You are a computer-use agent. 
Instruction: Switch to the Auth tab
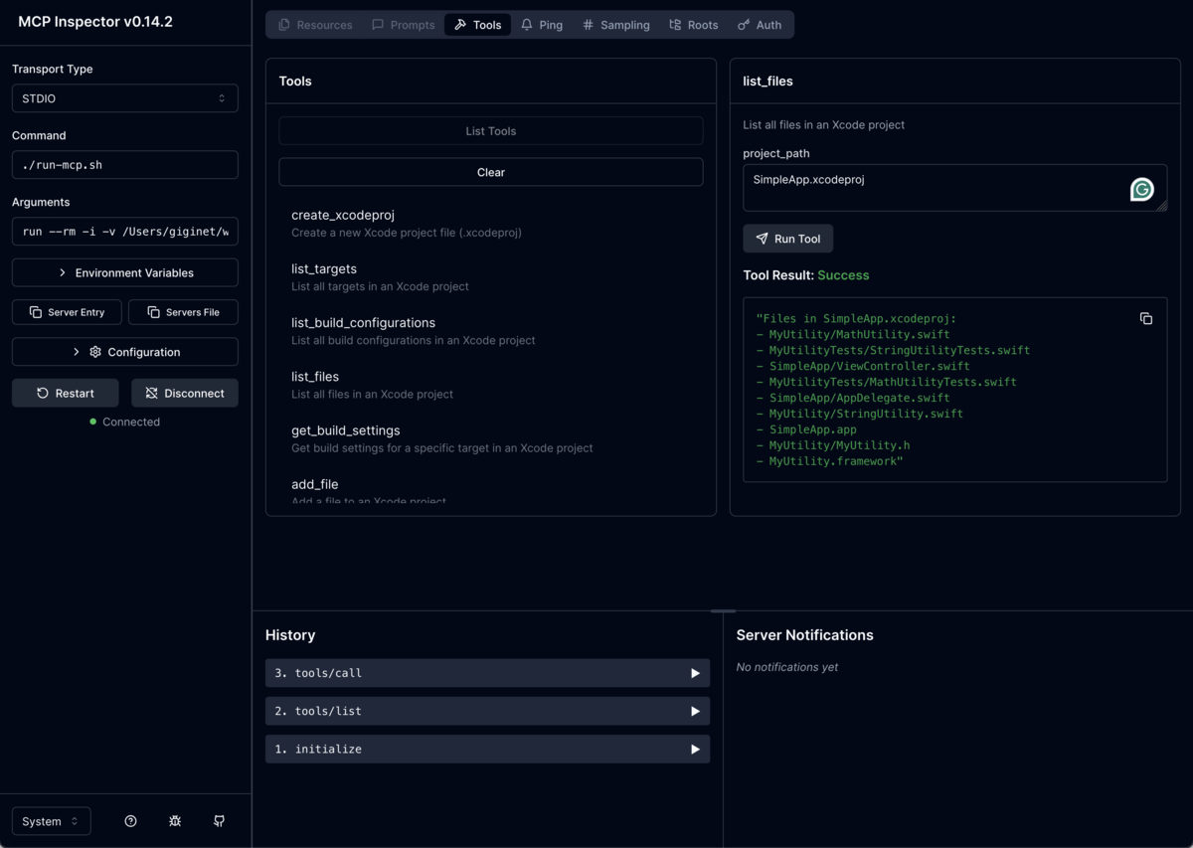(x=760, y=25)
